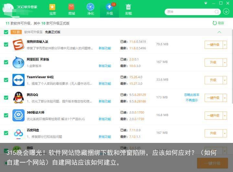Uncheck the 360驱动大师 checkbox
This screenshot has width=233, height=172.
[x=6, y=115]
